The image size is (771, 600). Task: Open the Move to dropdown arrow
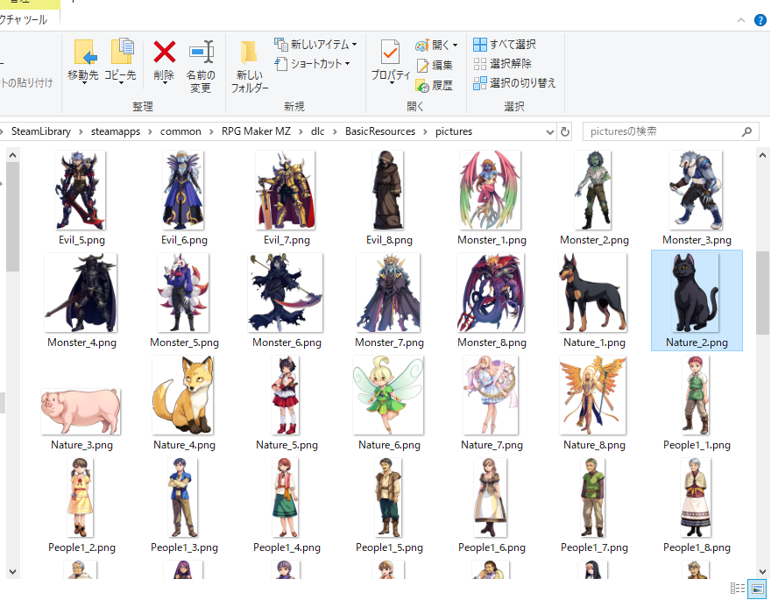click(84, 83)
